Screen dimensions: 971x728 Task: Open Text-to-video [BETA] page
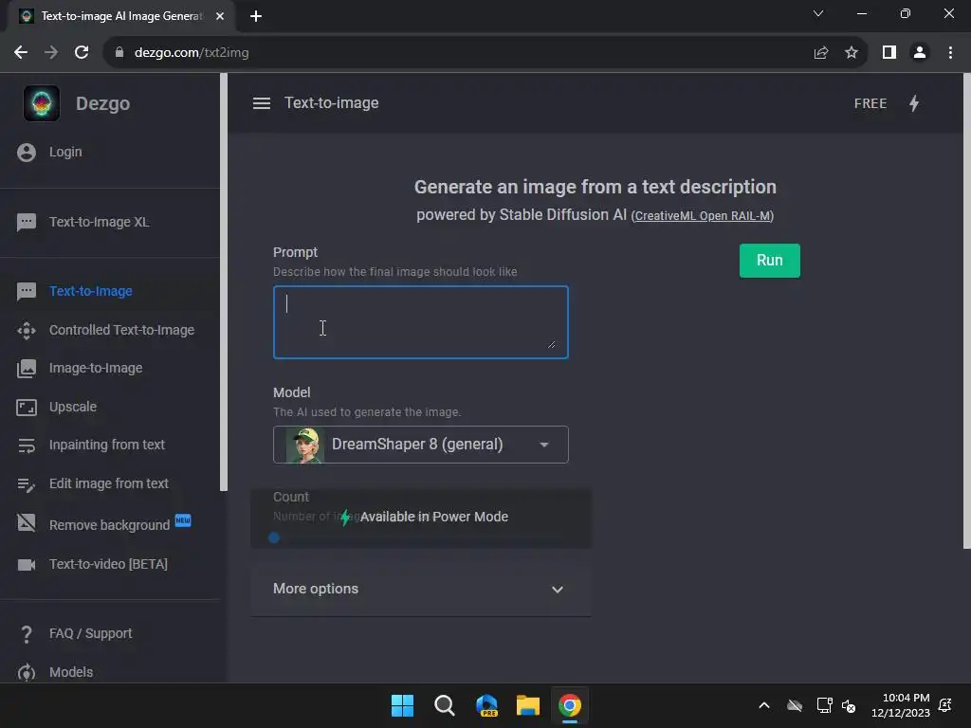click(108, 565)
